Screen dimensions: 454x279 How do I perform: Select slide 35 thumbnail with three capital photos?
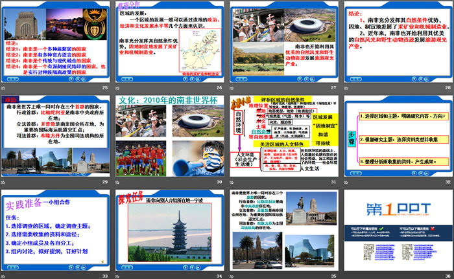click(x=284, y=230)
